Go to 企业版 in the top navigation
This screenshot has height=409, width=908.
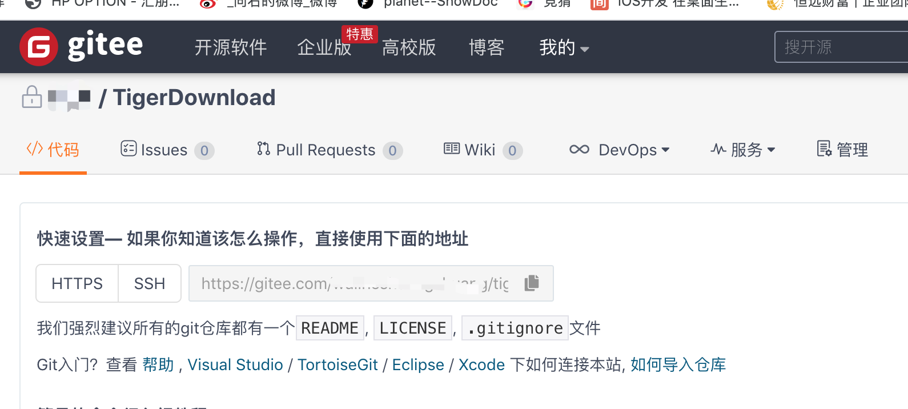(324, 47)
